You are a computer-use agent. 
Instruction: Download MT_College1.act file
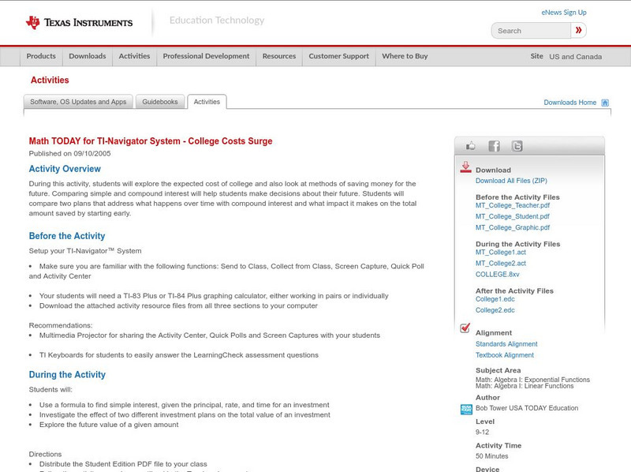501,252
